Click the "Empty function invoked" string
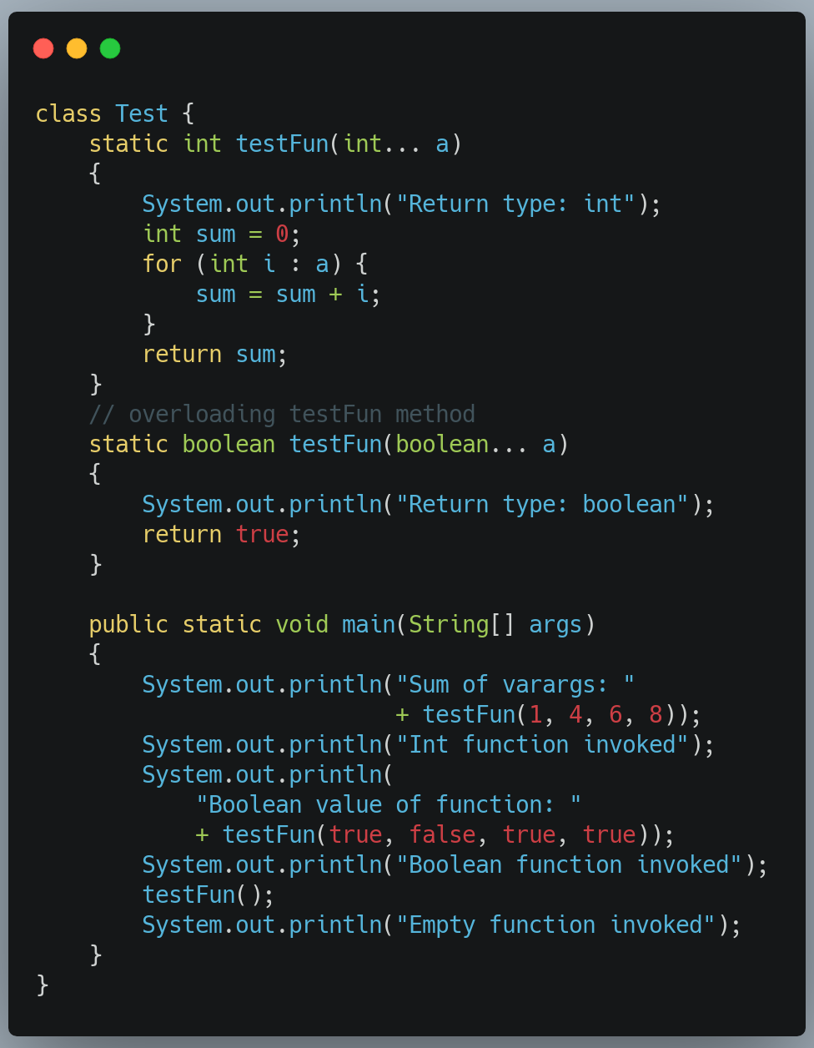The width and height of the screenshot is (814, 1048). (x=555, y=925)
